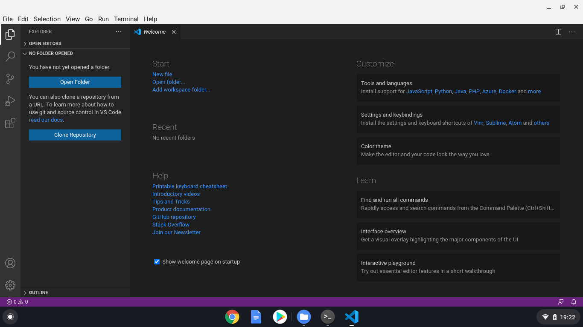Toggle Show welcome page on startup

[157, 261]
